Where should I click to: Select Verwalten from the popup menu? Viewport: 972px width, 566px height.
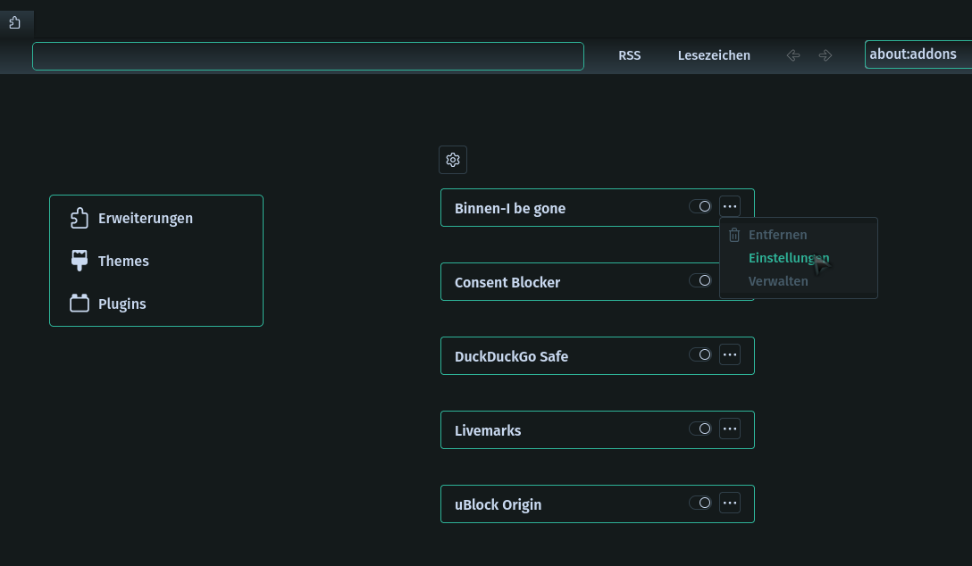778,281
